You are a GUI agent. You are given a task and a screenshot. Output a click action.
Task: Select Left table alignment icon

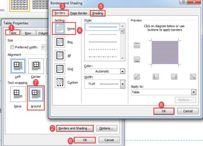coord(18,66)
